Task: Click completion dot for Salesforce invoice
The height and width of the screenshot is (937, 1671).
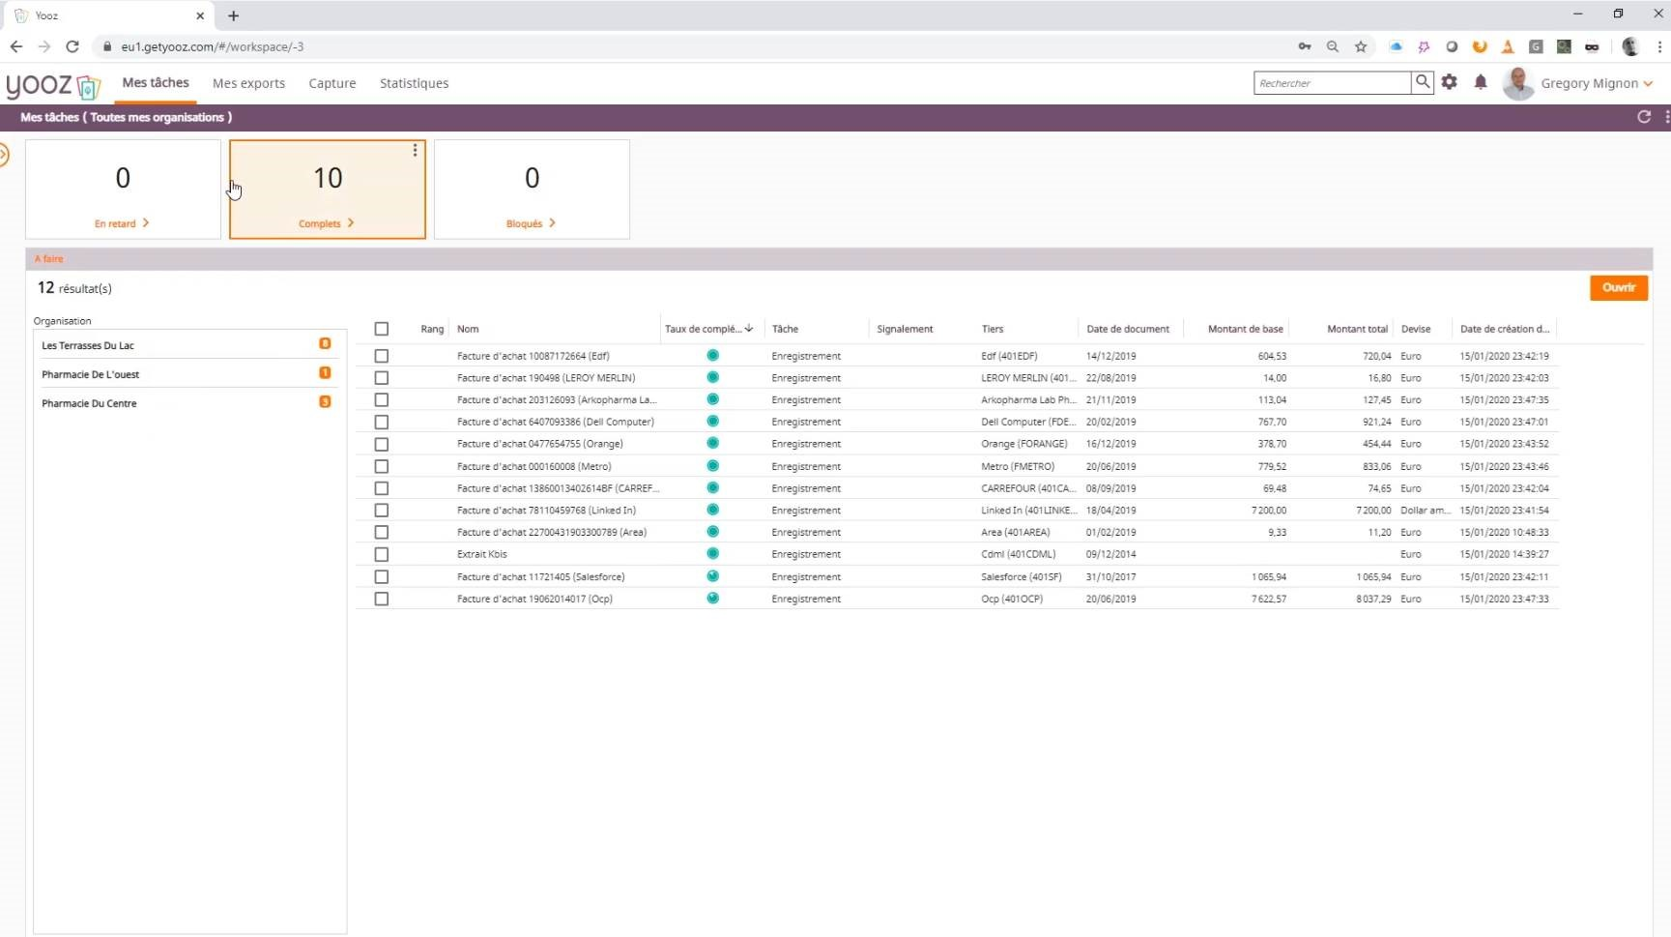Action: (x=712, y=576)
